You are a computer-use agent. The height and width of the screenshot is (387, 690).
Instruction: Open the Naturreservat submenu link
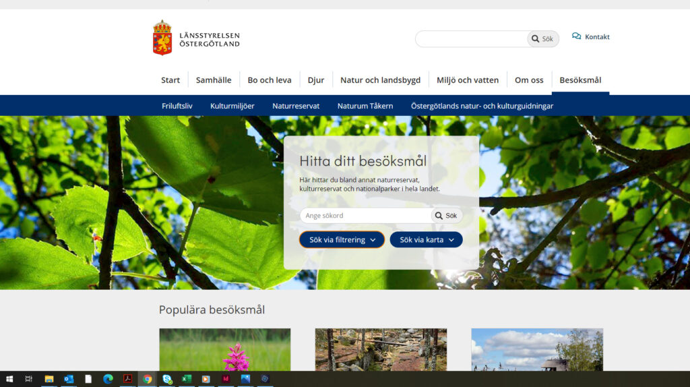296,106
